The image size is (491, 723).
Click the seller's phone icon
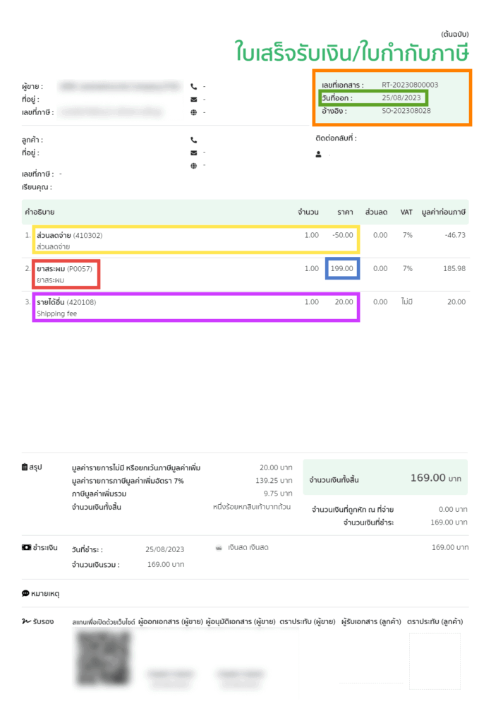[194, 87]
